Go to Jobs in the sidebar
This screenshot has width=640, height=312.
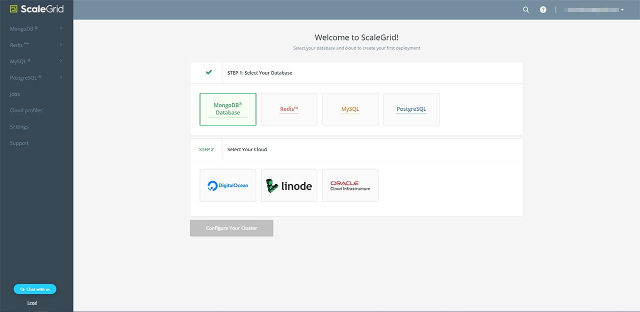(x=15, y=94)
